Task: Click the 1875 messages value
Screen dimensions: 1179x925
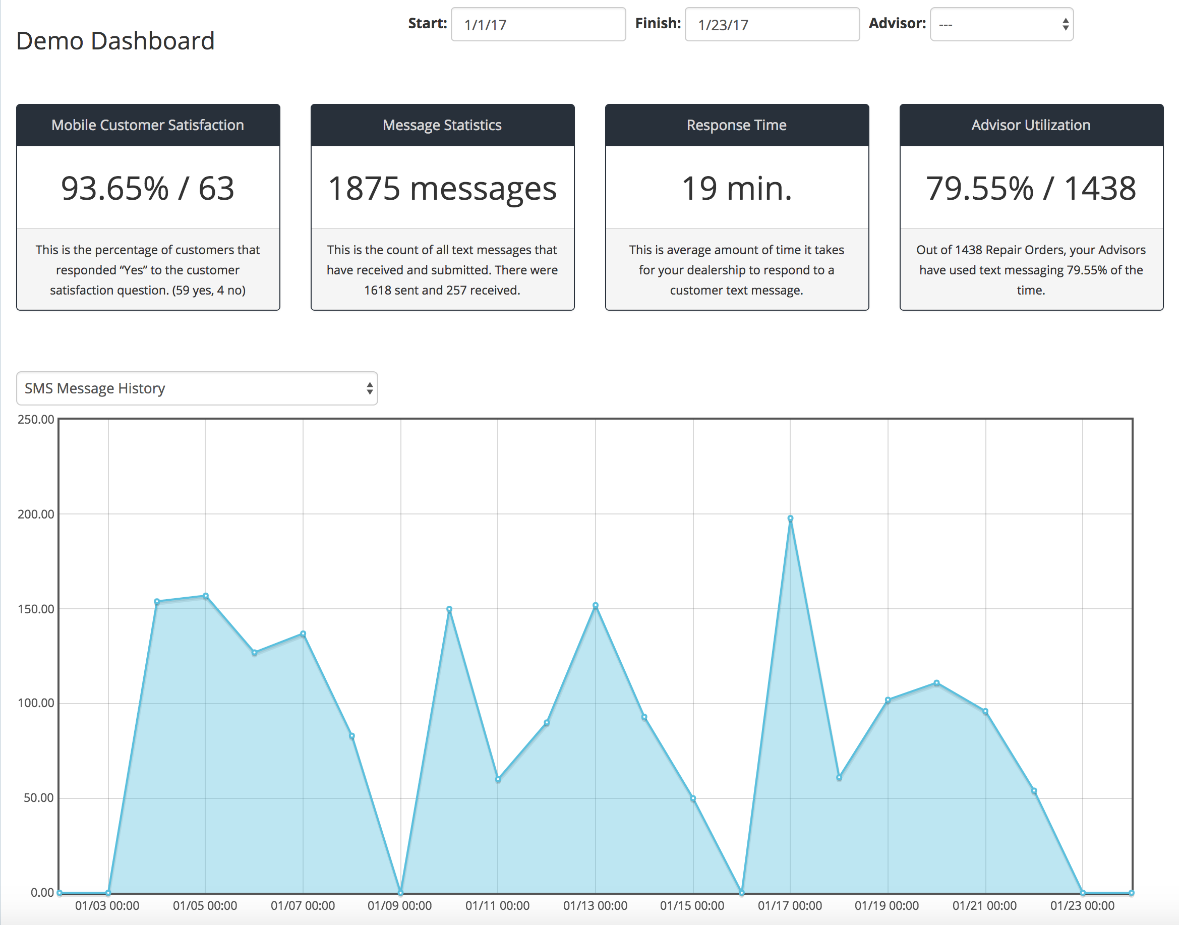Action: pos(442,189)
